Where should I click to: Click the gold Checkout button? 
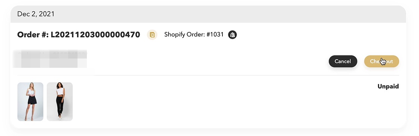coord(382,61)
